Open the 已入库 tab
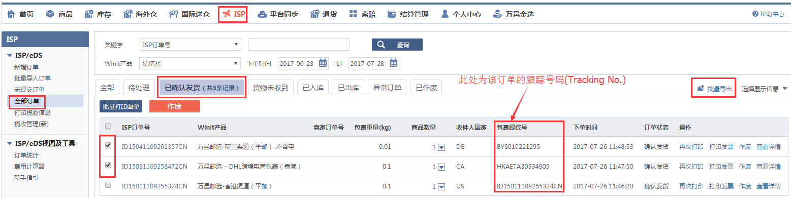The image size is (791, 198). tap(313, 88)
